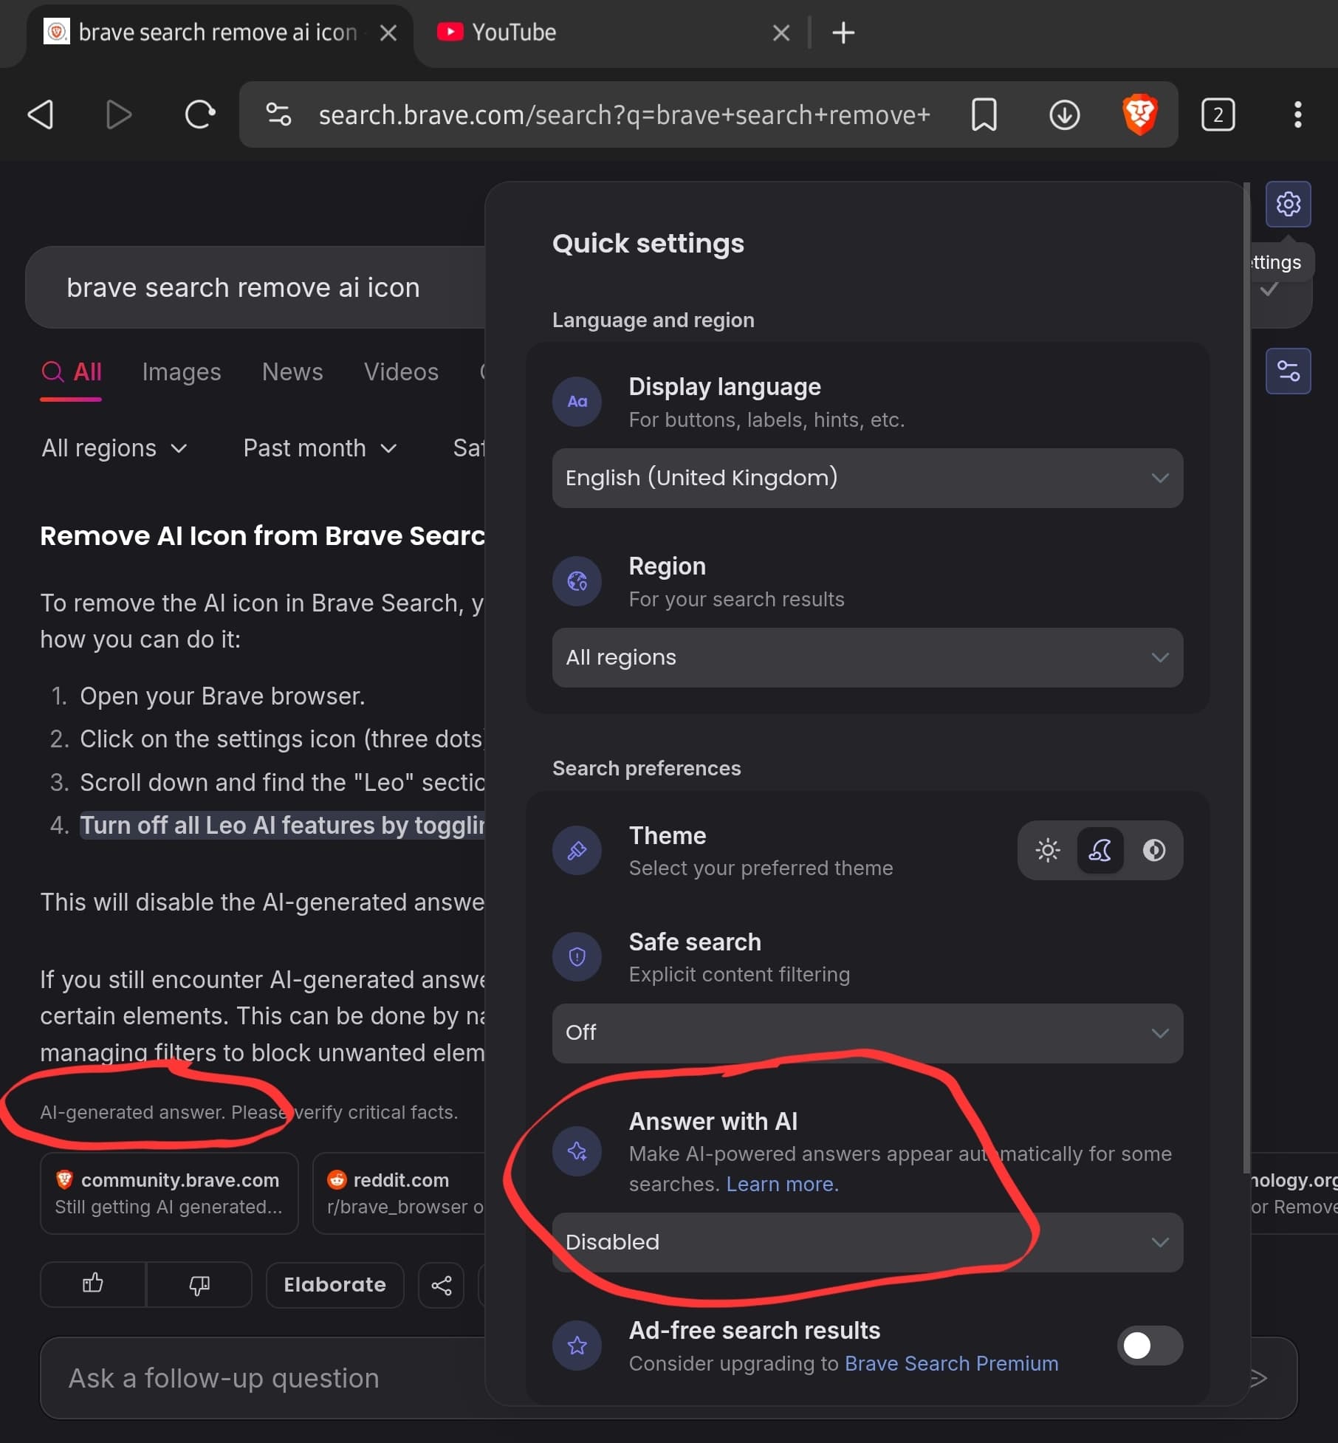Open the Learn more link

(x=782, y=1184)
